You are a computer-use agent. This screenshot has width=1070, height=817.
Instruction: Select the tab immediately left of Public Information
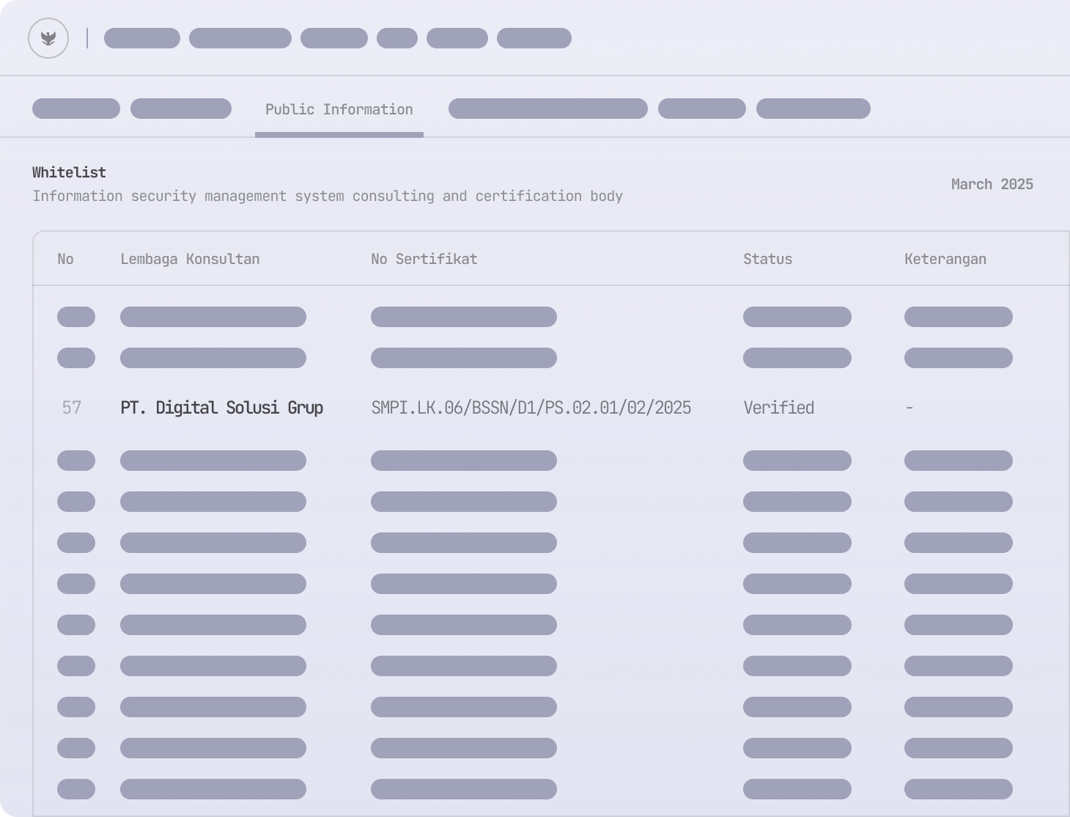click(x=181, y=109)
